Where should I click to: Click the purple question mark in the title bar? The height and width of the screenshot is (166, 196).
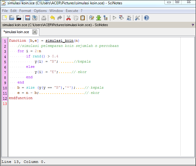[x=193, y=25]
